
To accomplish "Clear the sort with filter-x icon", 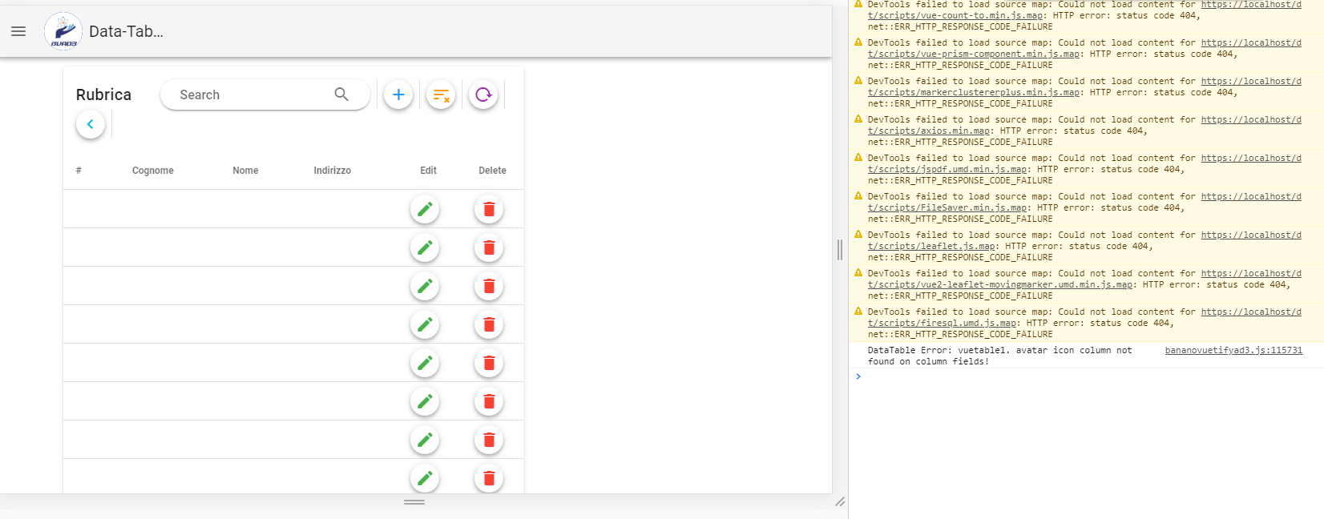I will pyautogui.click(x=441, y=95).
